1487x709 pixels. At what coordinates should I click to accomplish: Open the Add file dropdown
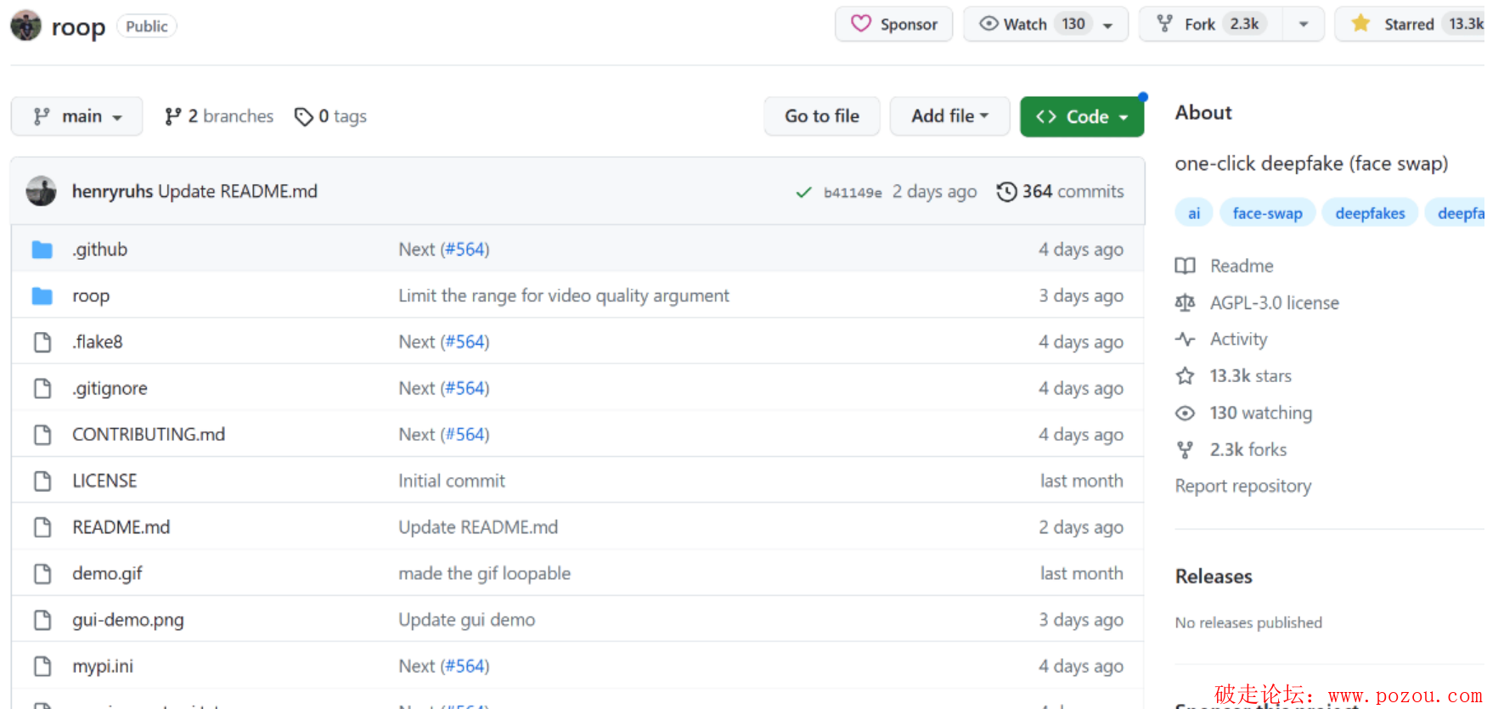click(x=949, y=116)
